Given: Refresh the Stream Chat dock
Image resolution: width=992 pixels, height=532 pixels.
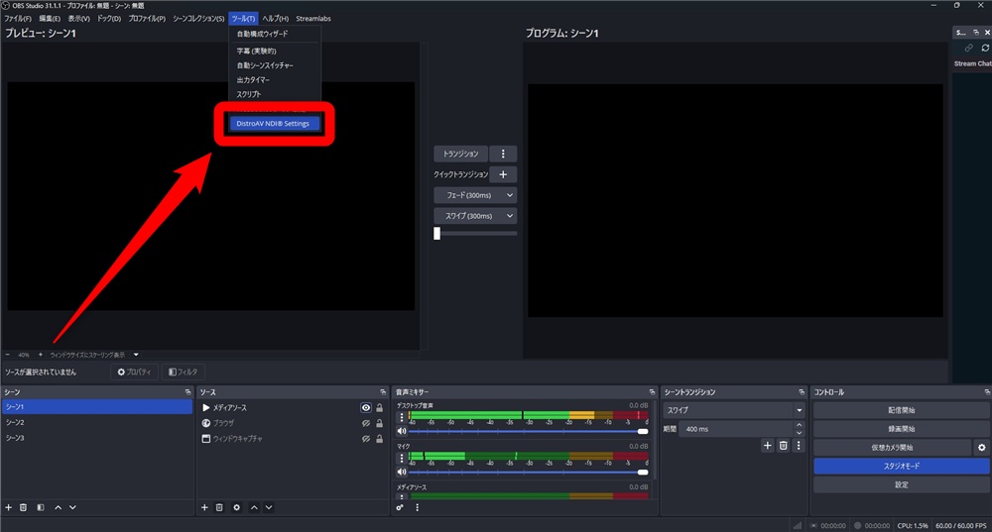Looking at the screenshot, I should 985,48.
